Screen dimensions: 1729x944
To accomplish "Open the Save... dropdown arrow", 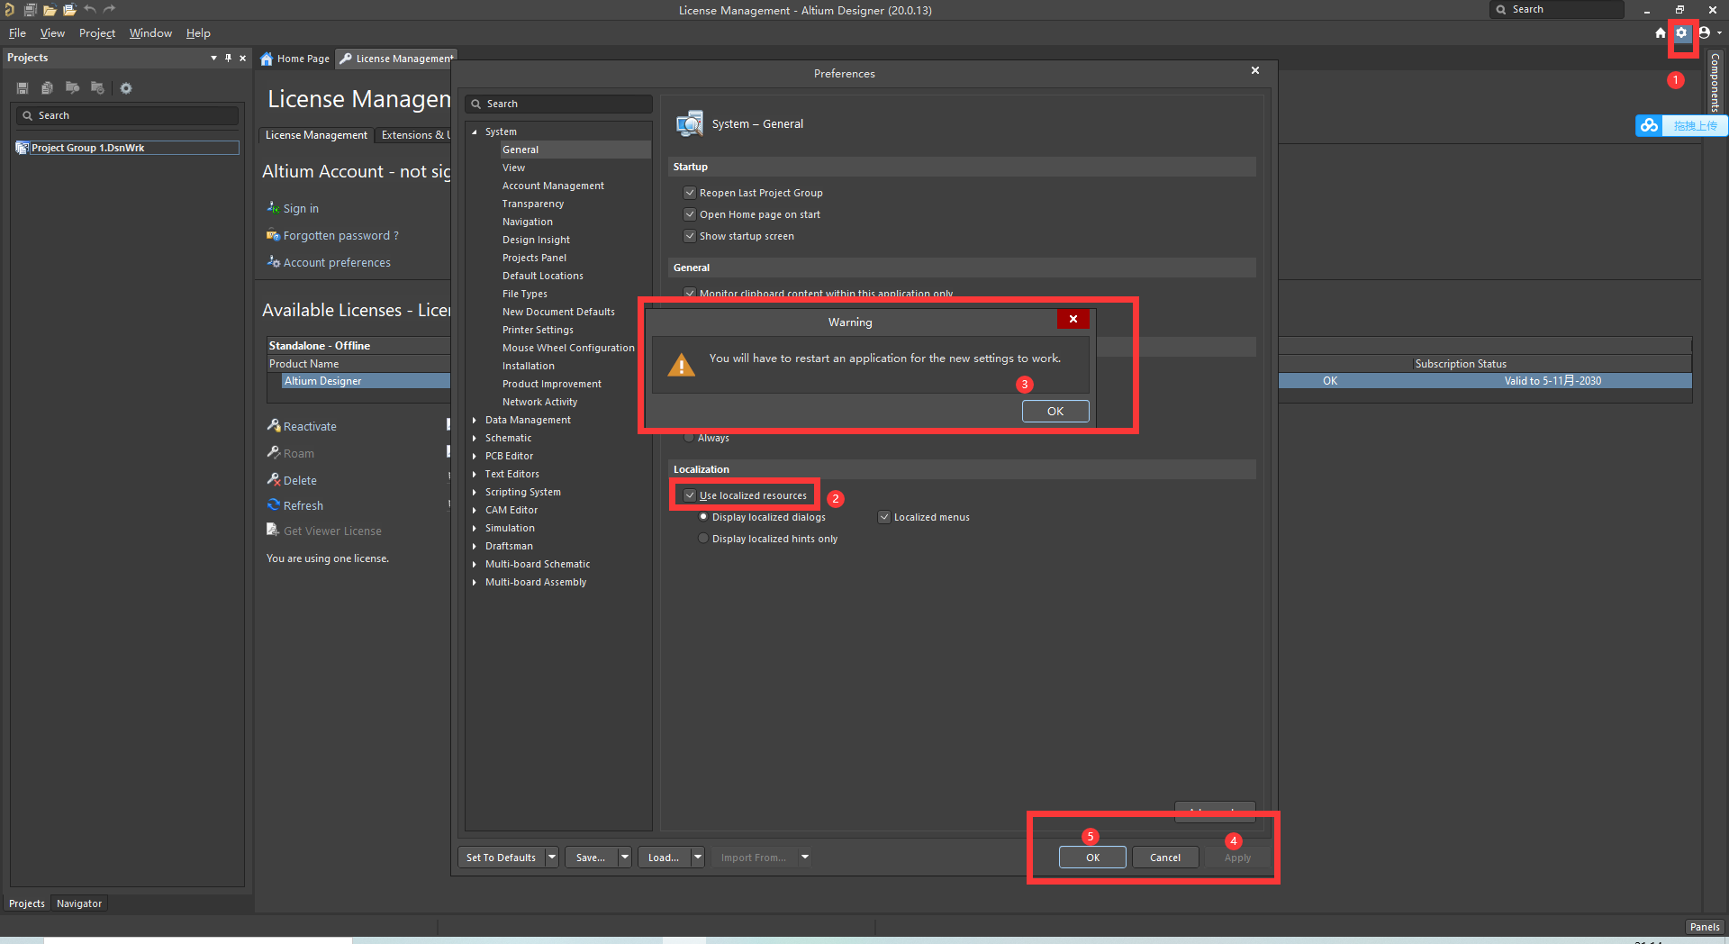I will (624, 858).
